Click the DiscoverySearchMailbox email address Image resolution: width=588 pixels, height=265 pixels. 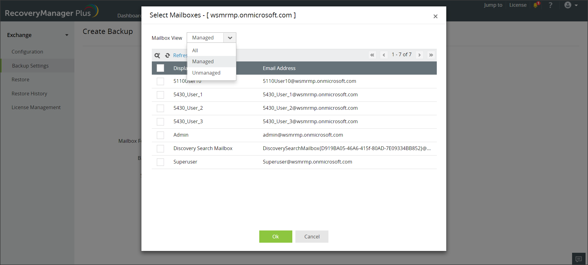tap(347, 148)
